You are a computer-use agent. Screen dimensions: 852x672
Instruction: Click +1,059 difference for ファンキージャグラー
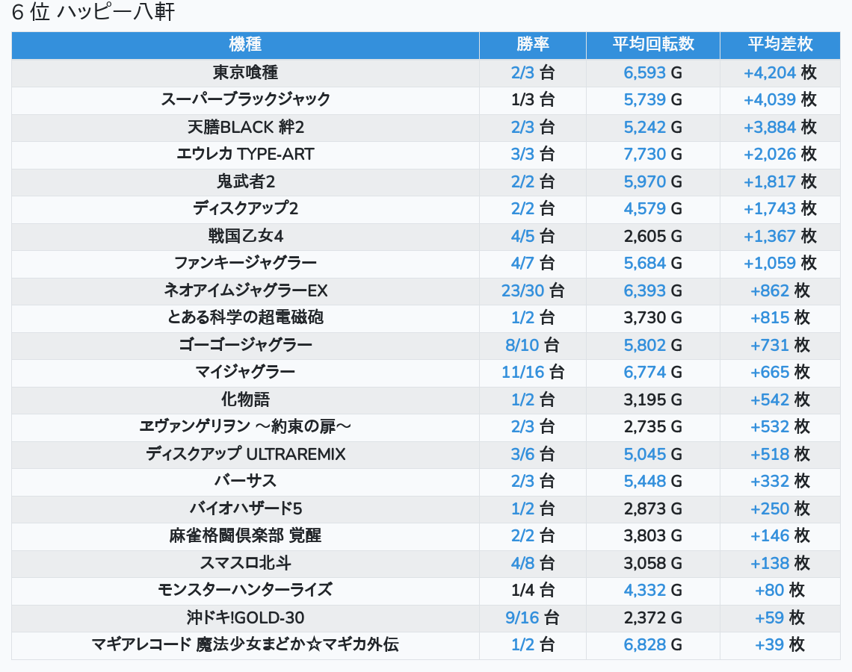[x=770, y=263]
